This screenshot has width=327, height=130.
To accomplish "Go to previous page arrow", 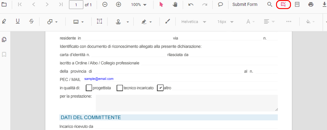I will tap(33, 4).
